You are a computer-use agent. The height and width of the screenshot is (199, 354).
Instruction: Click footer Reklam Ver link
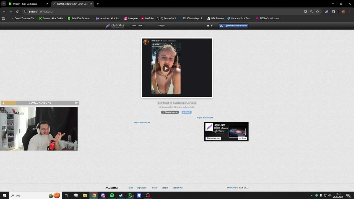(178, 188)
